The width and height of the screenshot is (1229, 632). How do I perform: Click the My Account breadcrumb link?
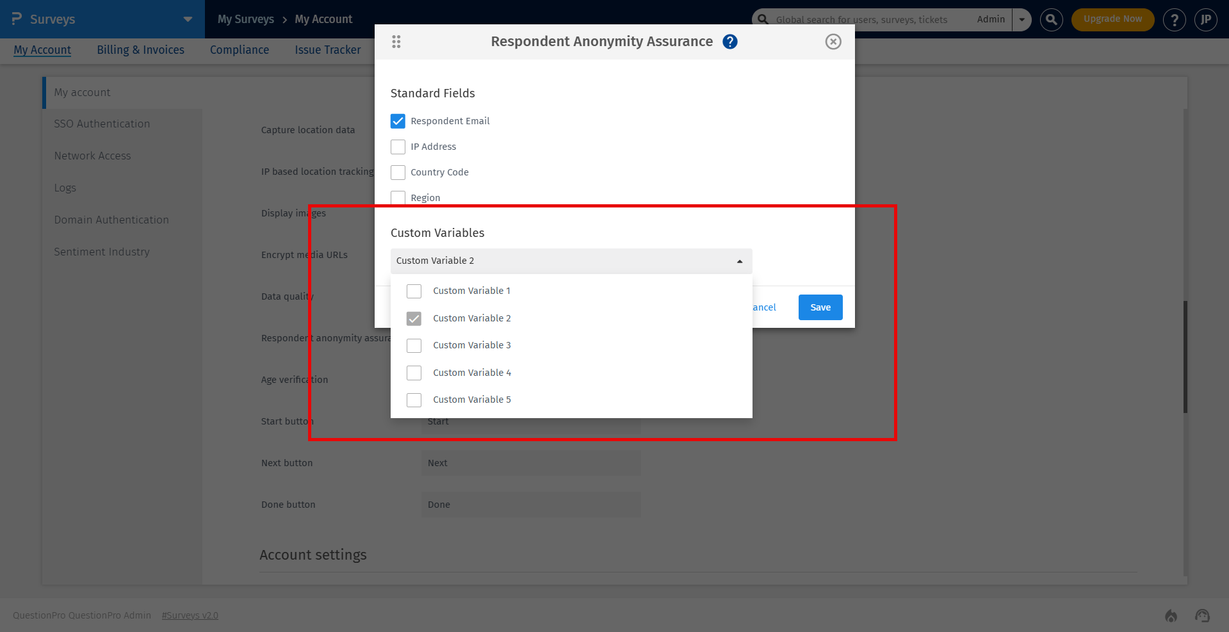[x=323, y=19]
